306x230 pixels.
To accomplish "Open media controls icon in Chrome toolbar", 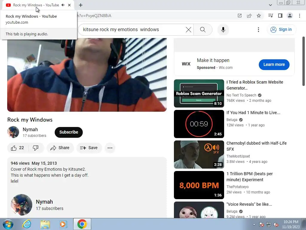I will pyautogui.click(x=270, y=16).
